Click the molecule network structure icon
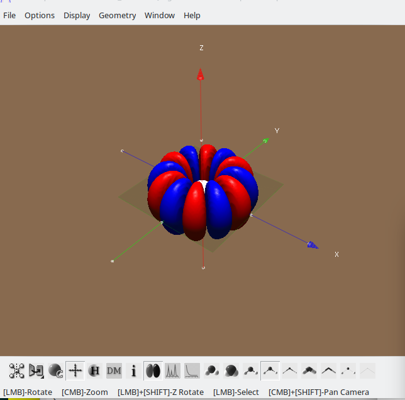 (x=16, y=370)
